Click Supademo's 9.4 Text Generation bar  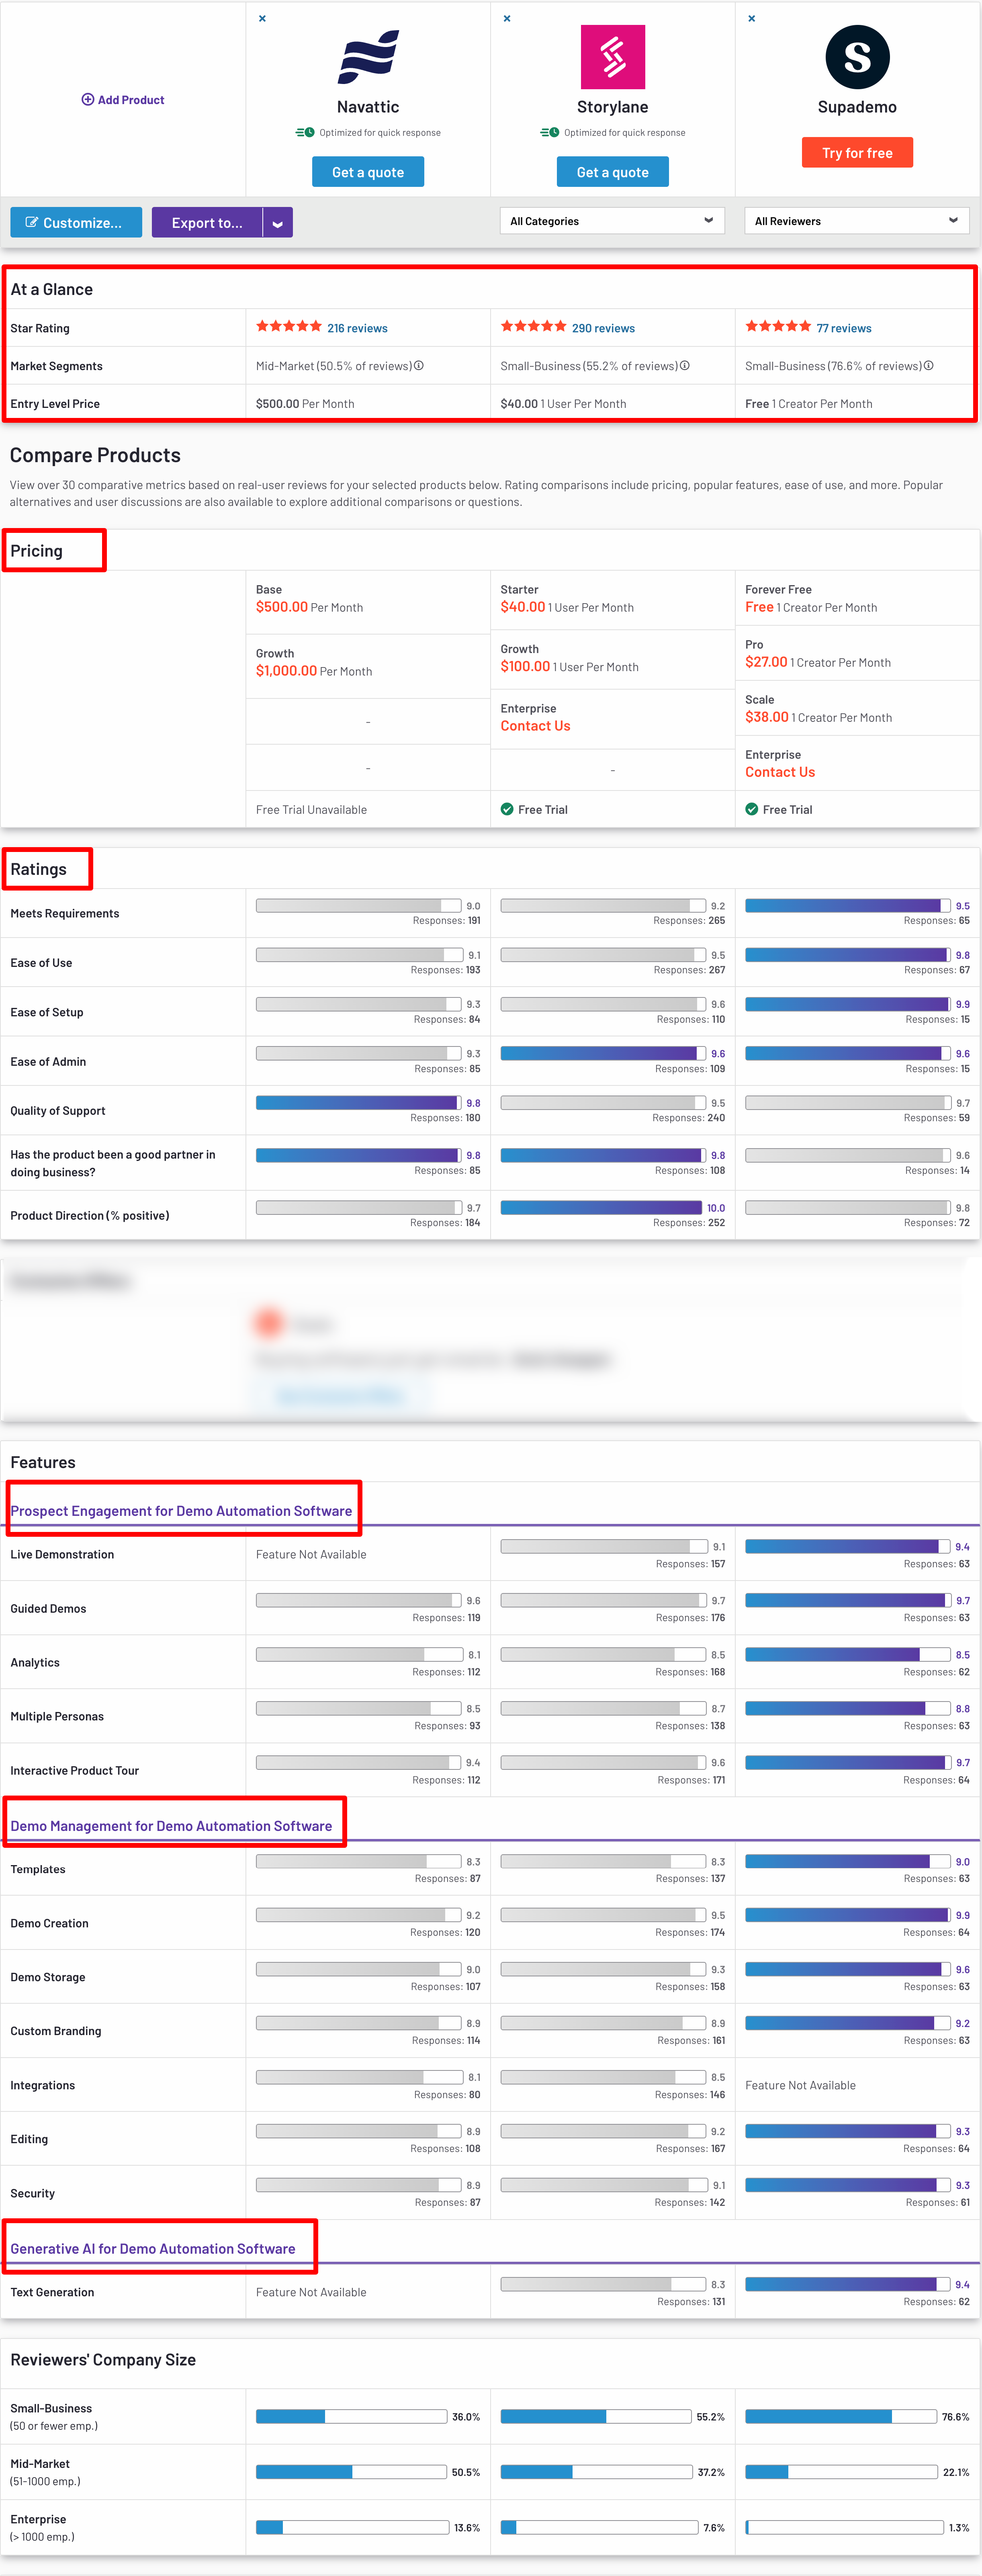[x=848, y=2284]
